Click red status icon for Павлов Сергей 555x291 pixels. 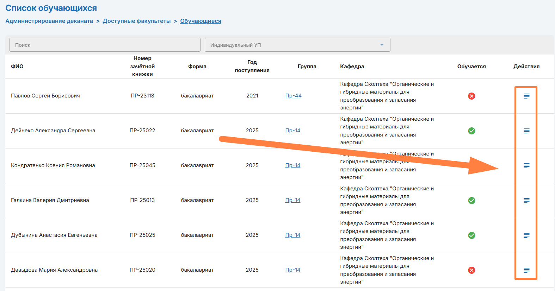(x=471, y=96)
